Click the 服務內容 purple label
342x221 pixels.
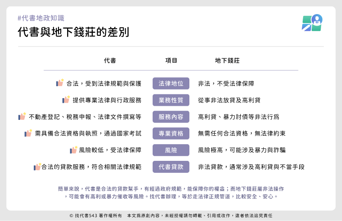click(x=171, y=116)
